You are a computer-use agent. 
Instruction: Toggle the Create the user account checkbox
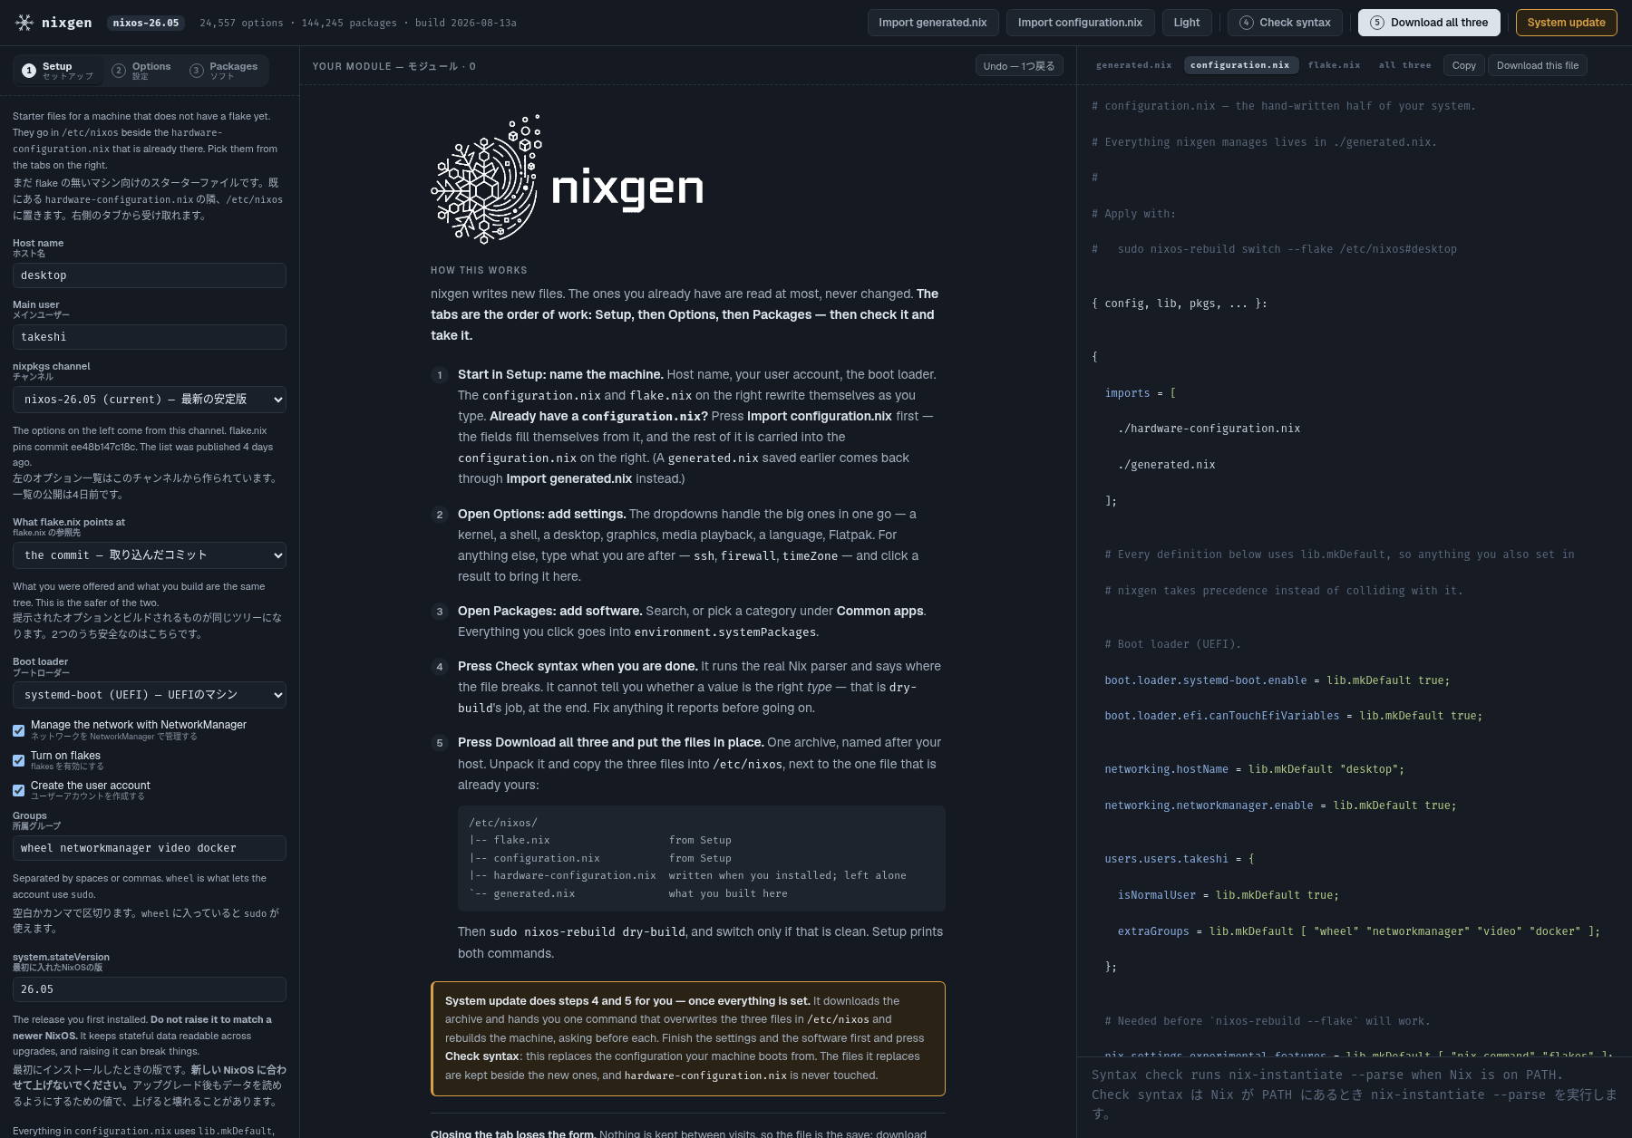coord(18,790)
